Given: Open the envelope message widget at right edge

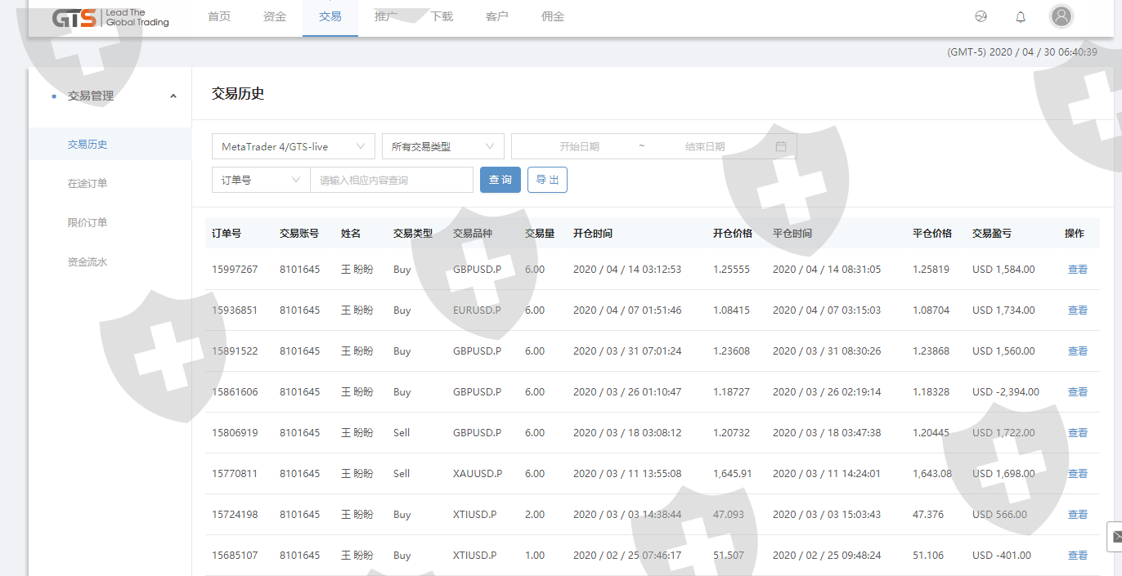Looking at the screenshot, I should [1115, 537].
